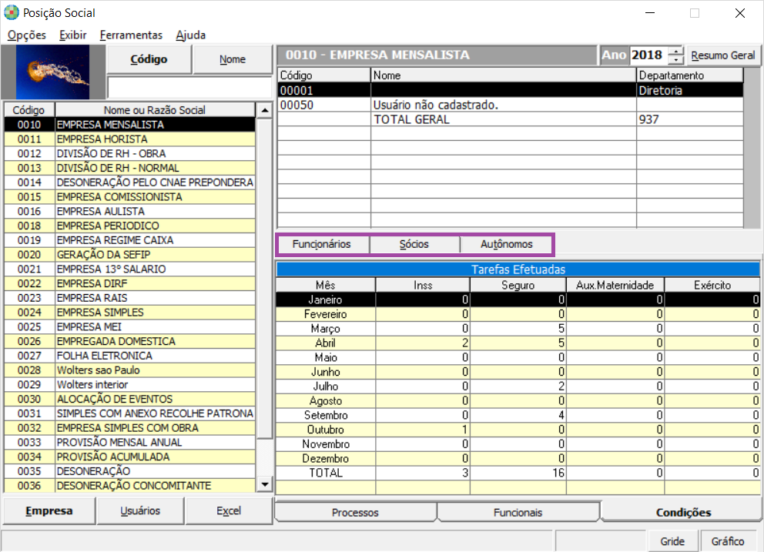
Task: Open the Exibir menu
Action: click(x=73, y=35)
